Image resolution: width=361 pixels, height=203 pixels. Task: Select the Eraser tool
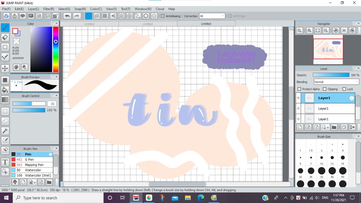(5, 37)
